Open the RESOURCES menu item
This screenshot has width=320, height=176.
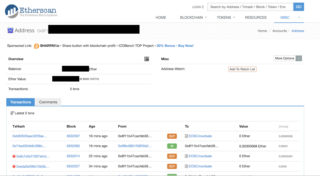coord(255,17)
